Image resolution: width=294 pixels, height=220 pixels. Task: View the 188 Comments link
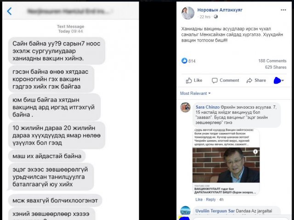pyautogui.click(x=272, y=61)
